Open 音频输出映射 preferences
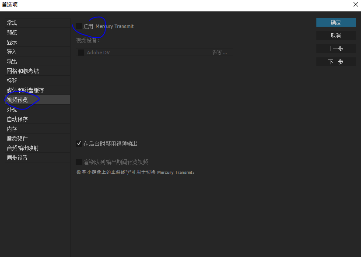Image resolution: width=361 pixels, height=257 pixels. click(x=38, y=148)
